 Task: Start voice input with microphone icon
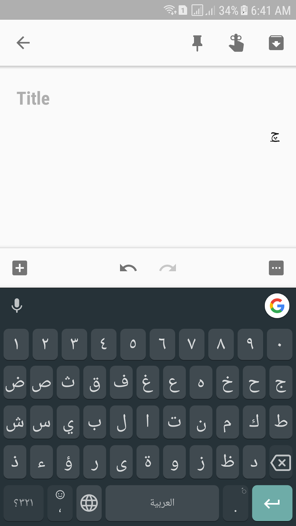coord(17,305)
